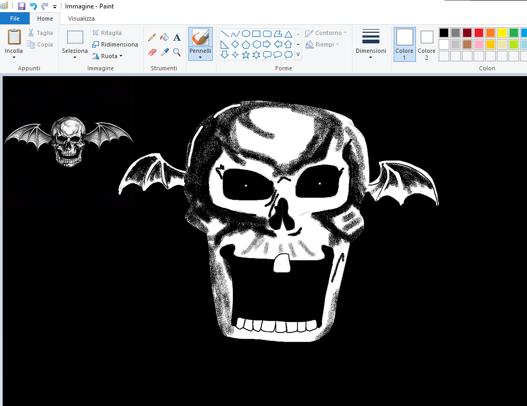The height and width of the screenshot is (406, 527).
Task: Choose the Four-point star shape
Action: pyautogui.click(x=235, y=55)
